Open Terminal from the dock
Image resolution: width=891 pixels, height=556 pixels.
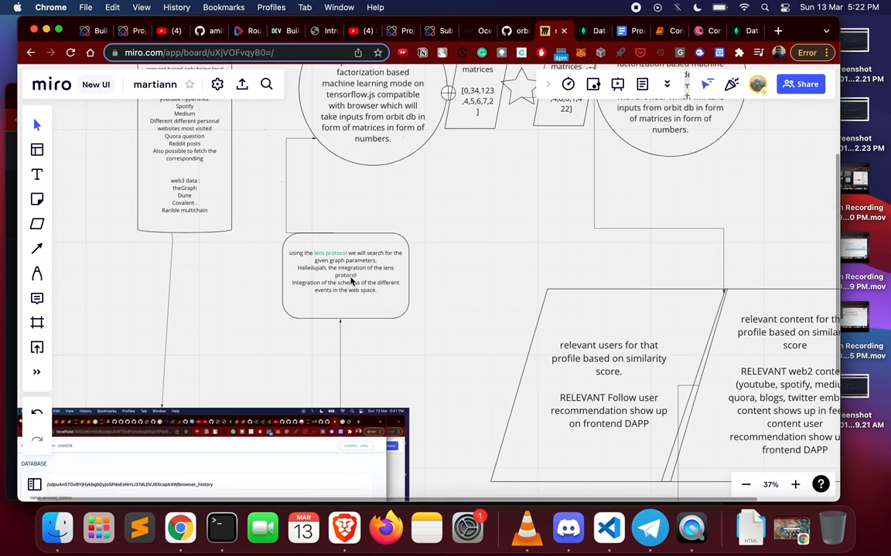coord(222,527)
